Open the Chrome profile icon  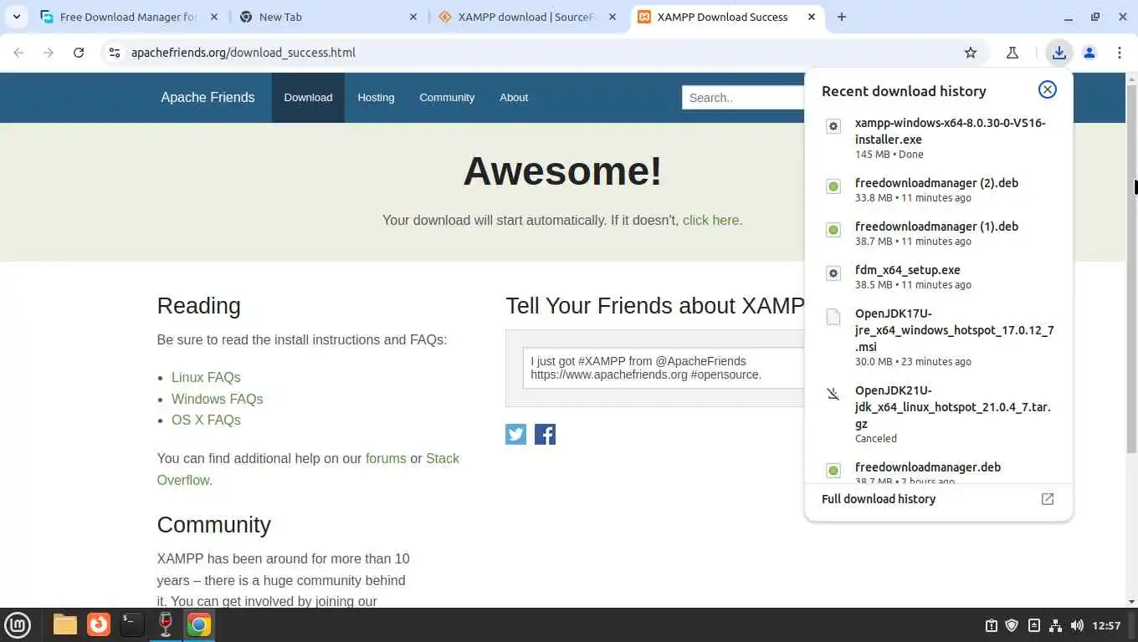[1089, 53]
